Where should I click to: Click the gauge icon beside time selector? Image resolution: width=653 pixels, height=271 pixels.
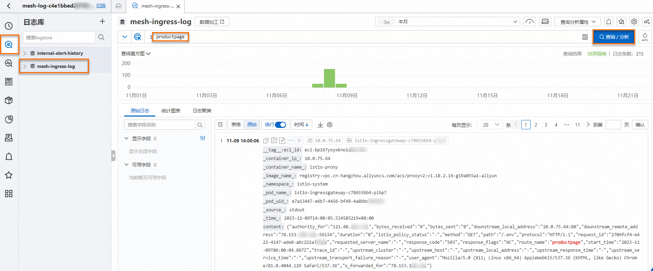(x=530, y=22)
